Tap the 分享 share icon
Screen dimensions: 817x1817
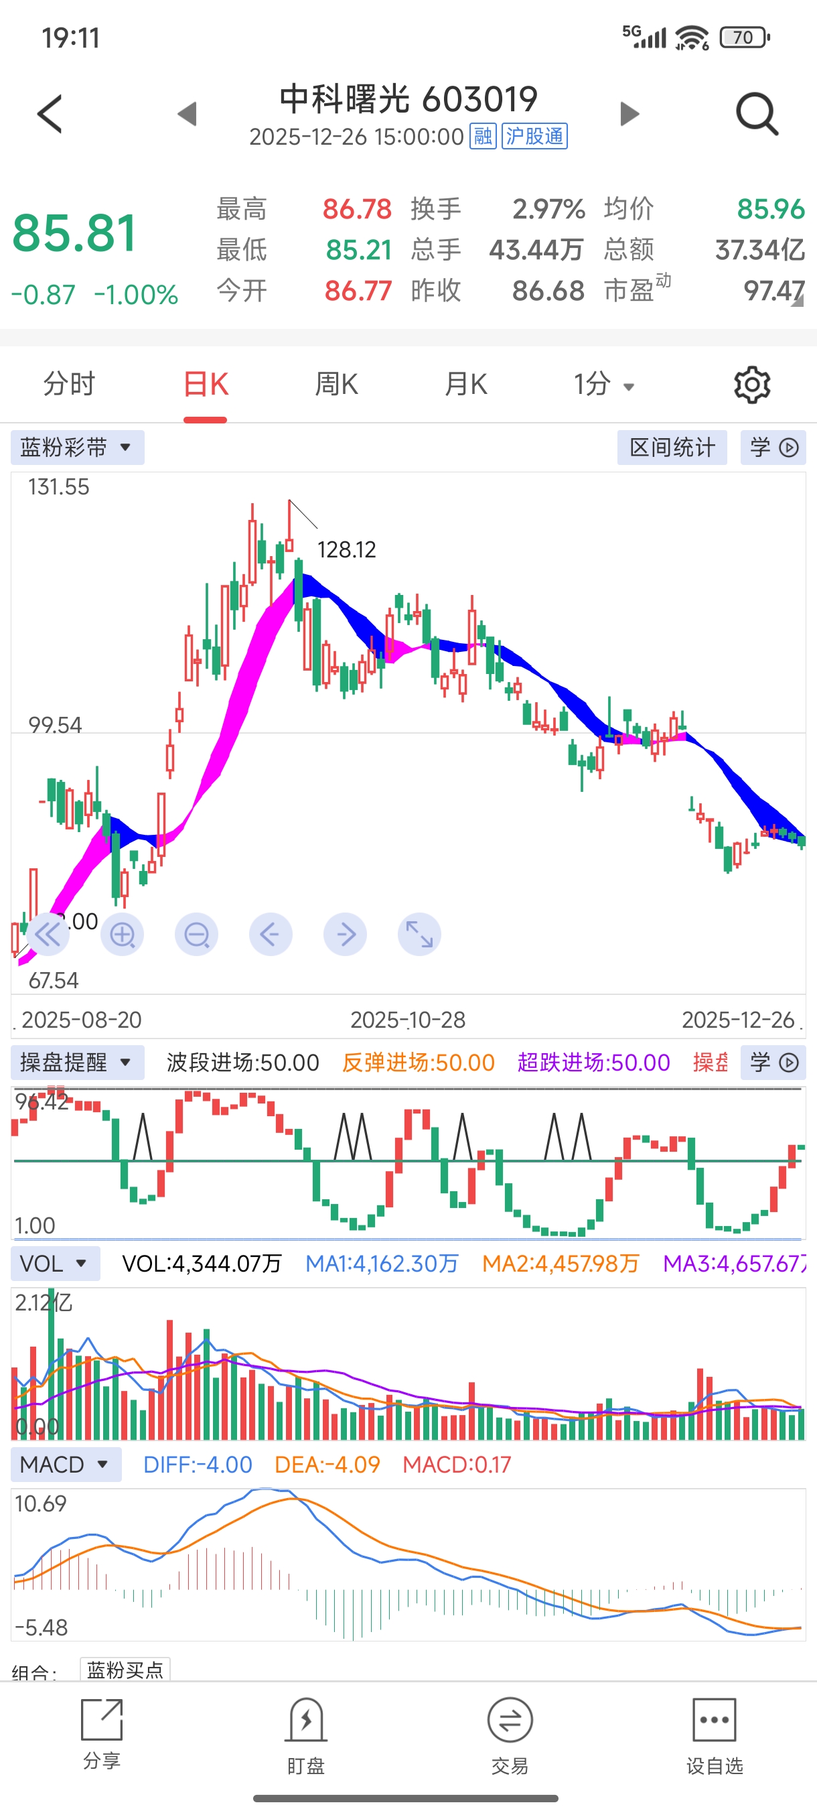click(x=102, y=1734)
